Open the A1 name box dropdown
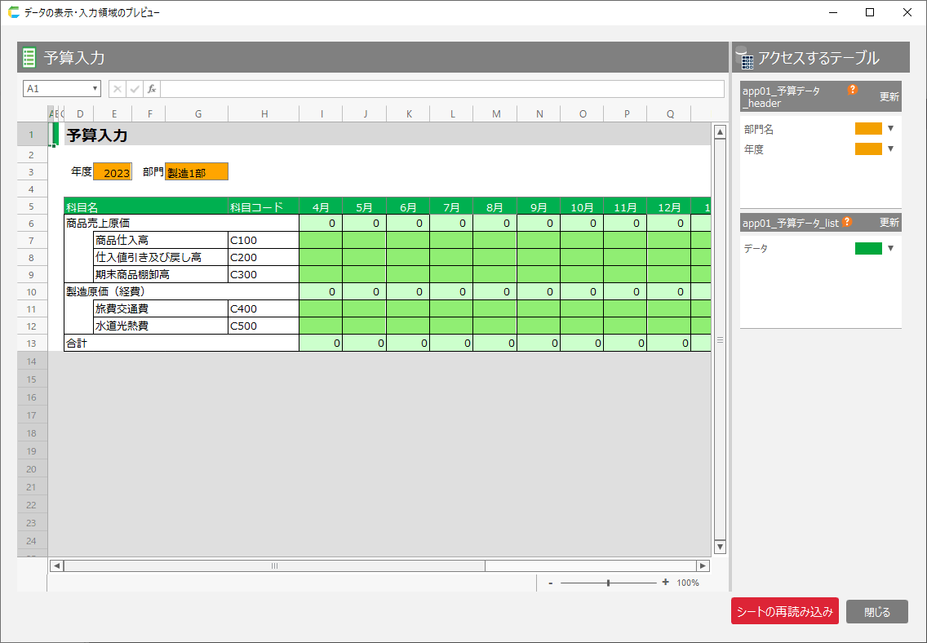This screenshot has width=927, height=643. tap(95, 89)
